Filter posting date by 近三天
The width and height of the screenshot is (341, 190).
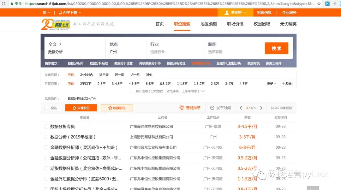tap(104, 75)
